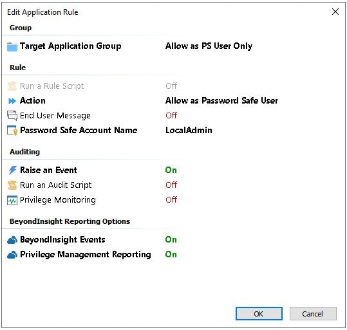
Task: Toggle Privilege Management Reporting On value
Action: [171, 254]
